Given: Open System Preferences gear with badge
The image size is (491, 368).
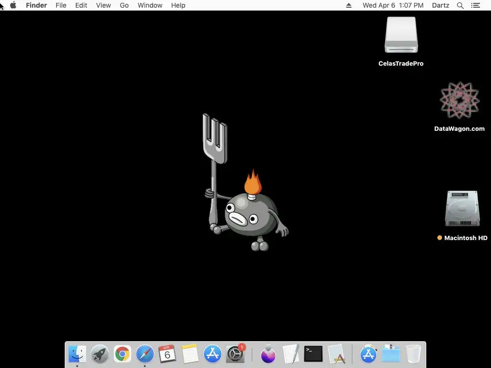Looking at the screenshot, I should point(235,354).
